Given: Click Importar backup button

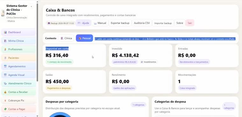Looking at the screenshot, I should (x=163, y=23).
